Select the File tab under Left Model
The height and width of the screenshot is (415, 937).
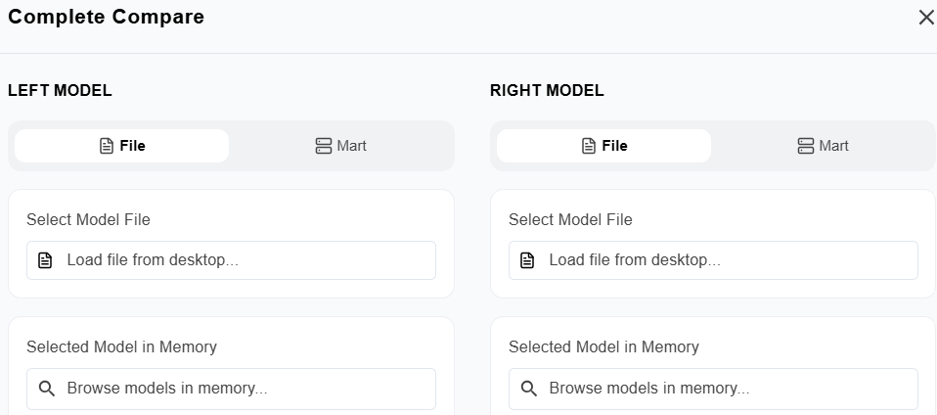pos(122,146)
